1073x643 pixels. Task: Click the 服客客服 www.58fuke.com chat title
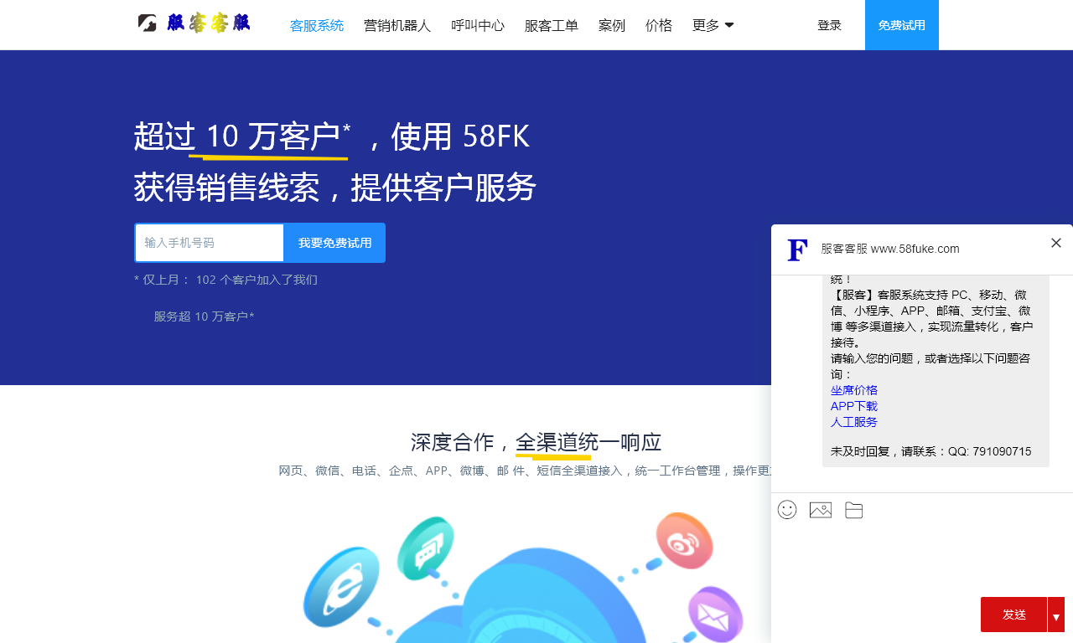pos(890,249)
